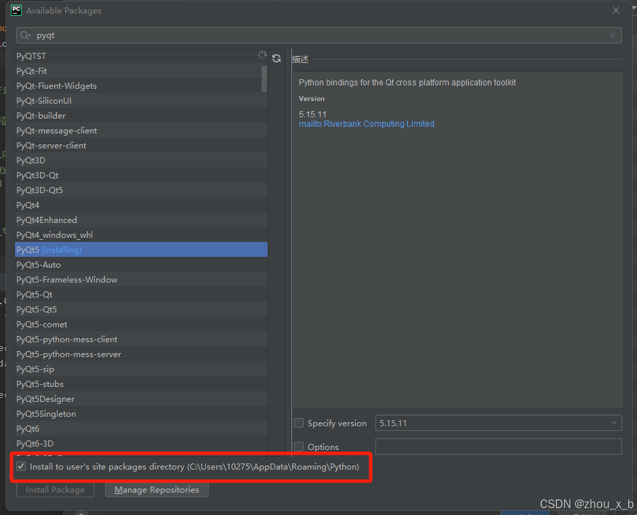Enable the Options checkbox
The image size is (637, 515).
pos(299,447)
